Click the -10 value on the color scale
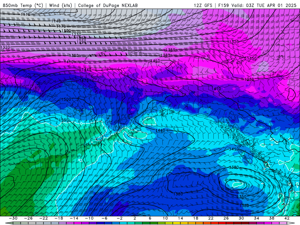This screenshot has width=300, height=225. click(89, 218)
